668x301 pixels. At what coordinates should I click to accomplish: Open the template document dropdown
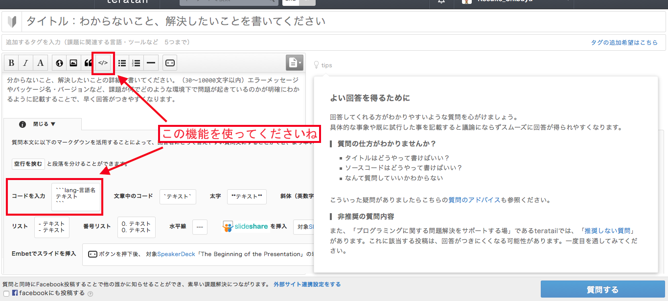pos(295,62)
